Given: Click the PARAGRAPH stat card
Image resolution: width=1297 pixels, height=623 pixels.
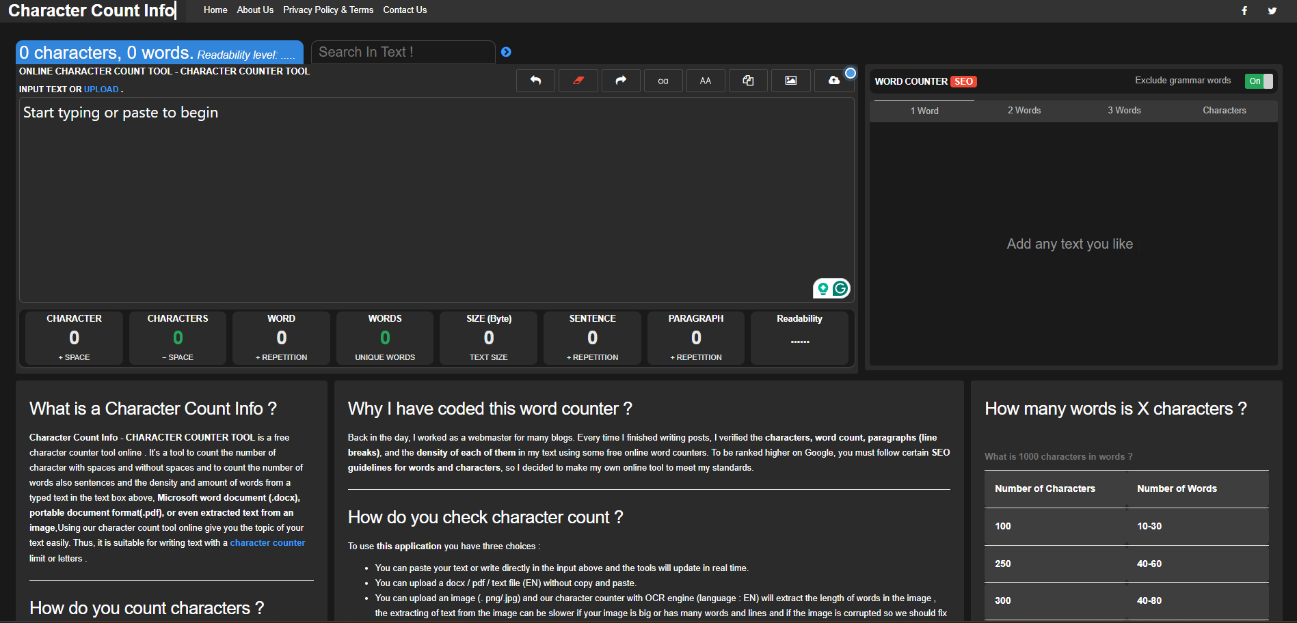Looking at the screenshot, I should [x=696, y=337].
